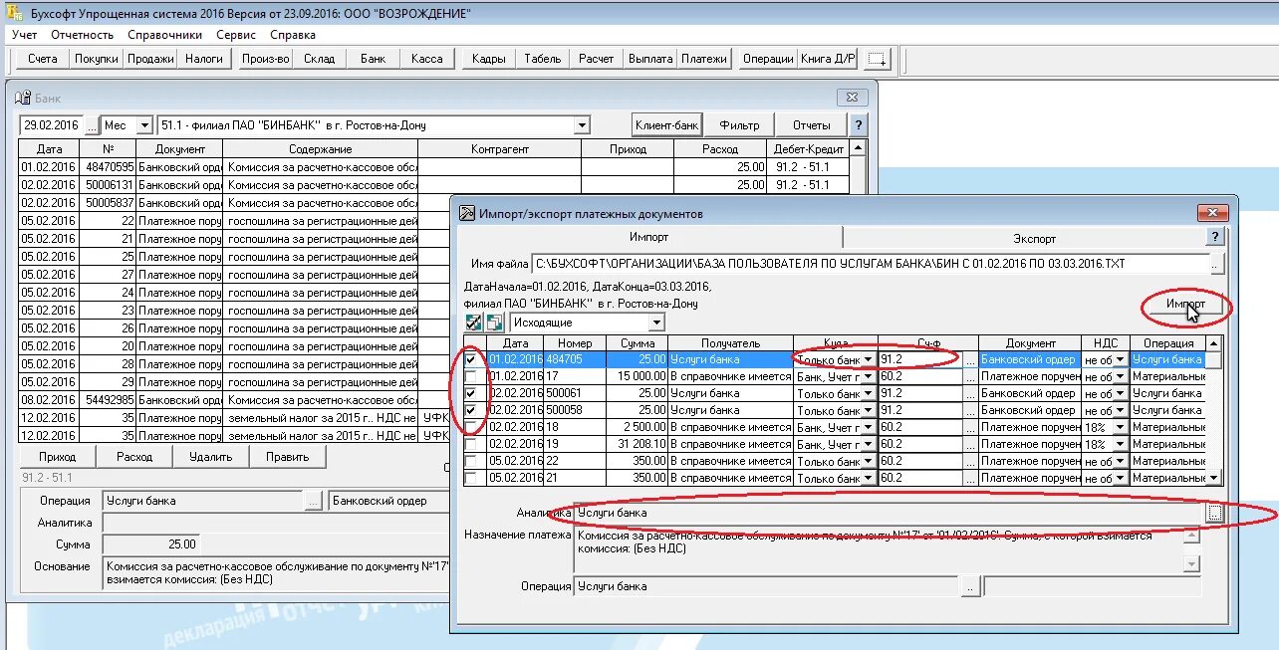Open the Учет menu

[25, 35]
